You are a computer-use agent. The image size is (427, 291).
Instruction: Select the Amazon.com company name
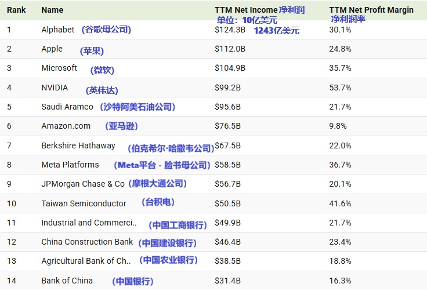pos(66,126)
